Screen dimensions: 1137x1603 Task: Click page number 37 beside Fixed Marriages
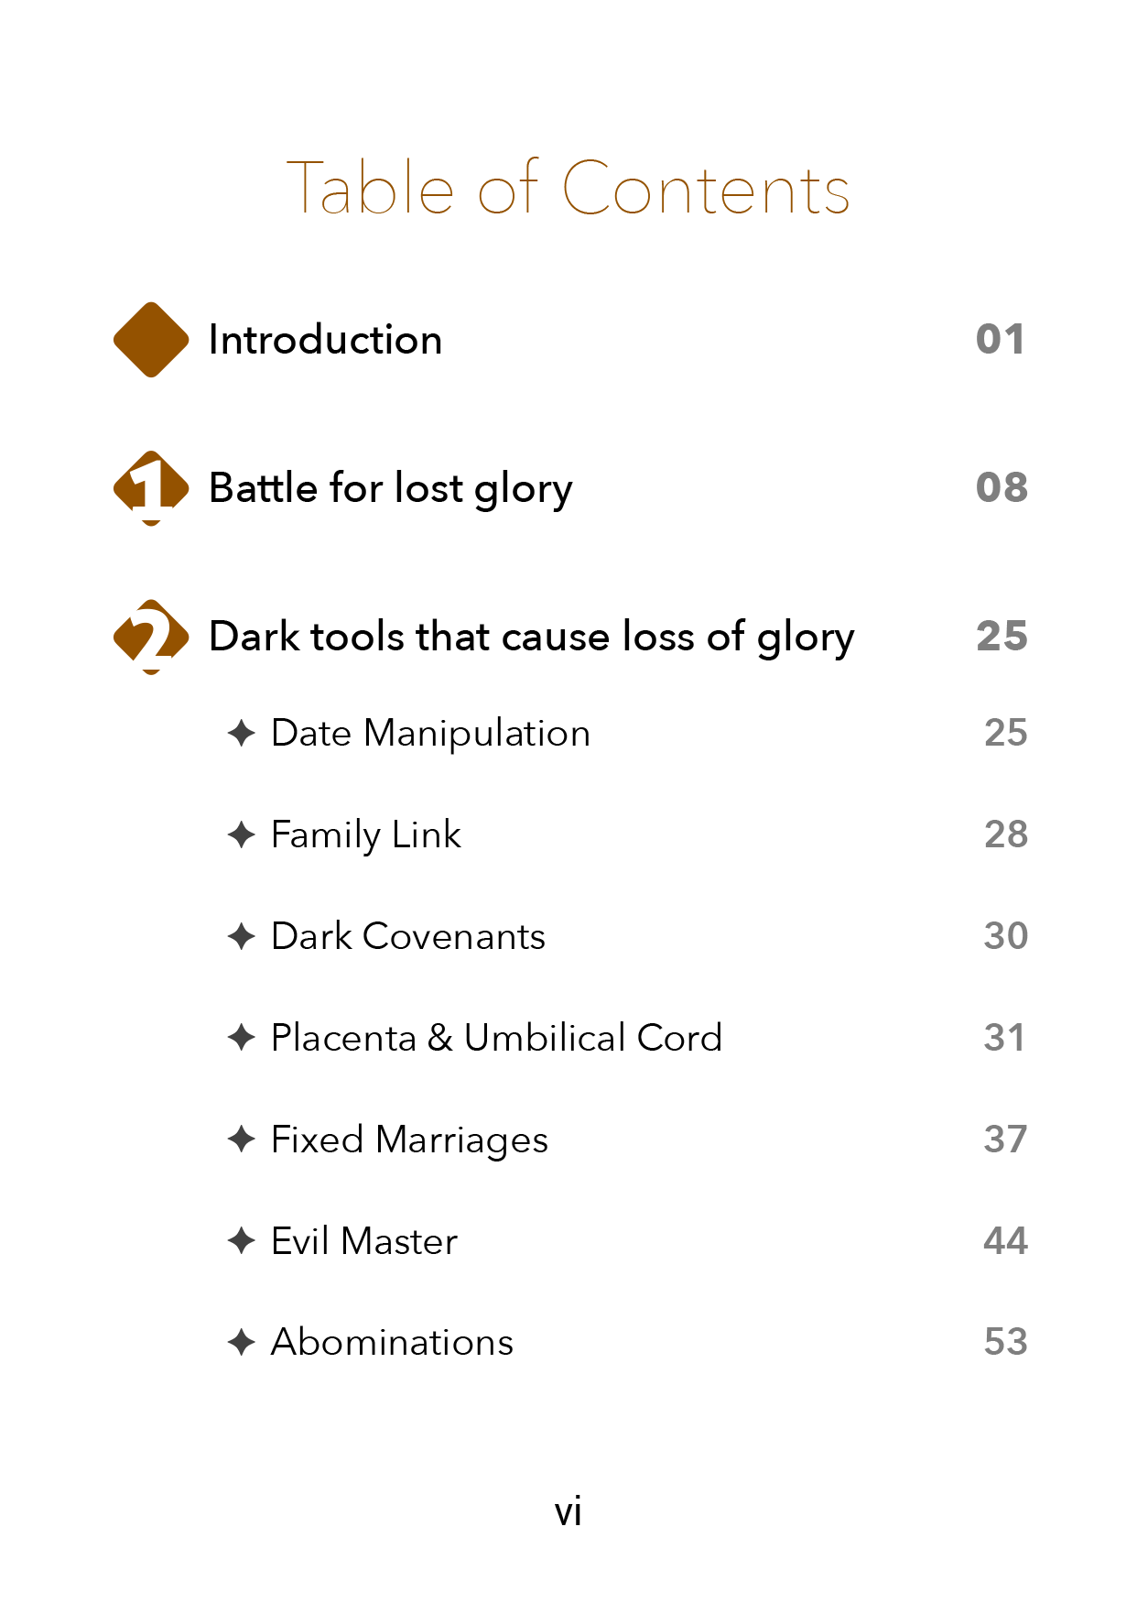tap(1005, 1140)
